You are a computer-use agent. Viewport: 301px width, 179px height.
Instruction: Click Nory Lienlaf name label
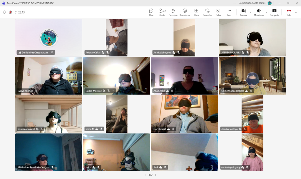(x=160, y=129)
